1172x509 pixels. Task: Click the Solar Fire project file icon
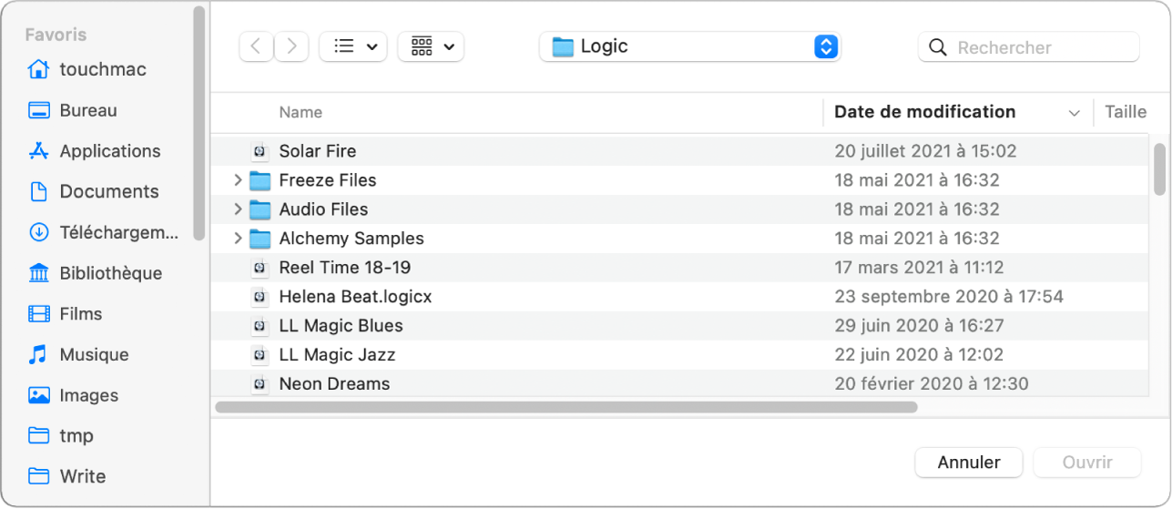[x=260, y=151]
